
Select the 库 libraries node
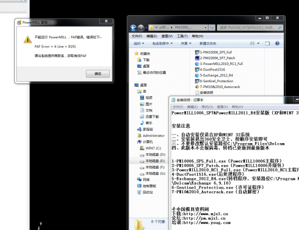[142, 91]
